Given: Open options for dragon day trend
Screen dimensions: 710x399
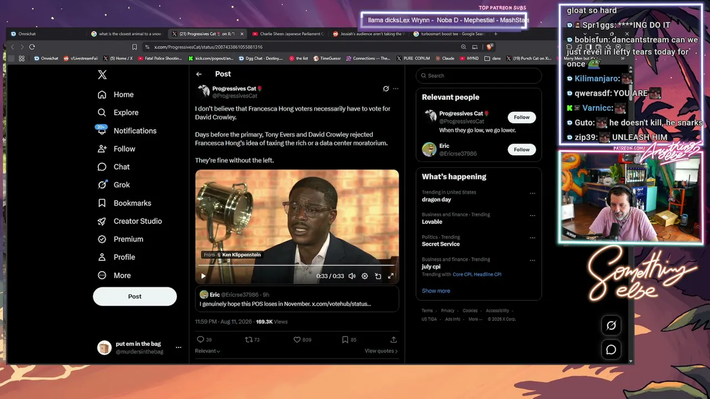Looking at the screenshot, I should [532, 193].
